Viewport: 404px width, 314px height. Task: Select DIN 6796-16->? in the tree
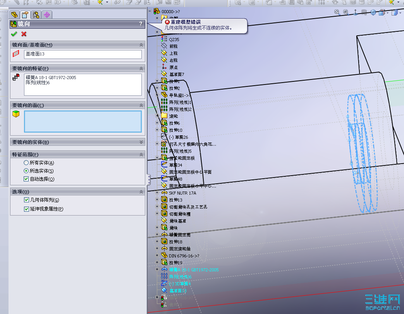[184, 256]
